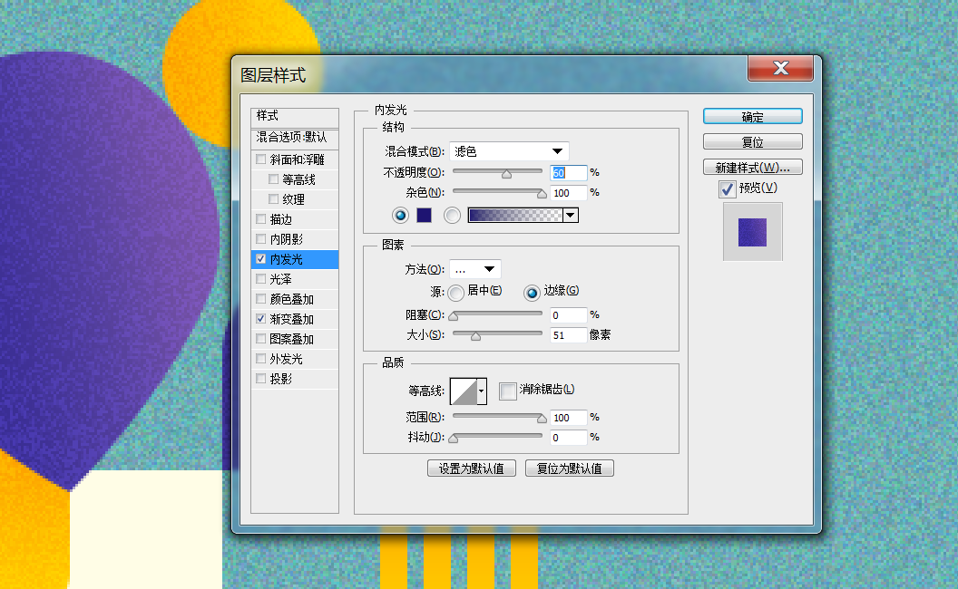Adjust the 阻塞 slider handle
The height and width of the screenshot is (589, 958).
454,316
